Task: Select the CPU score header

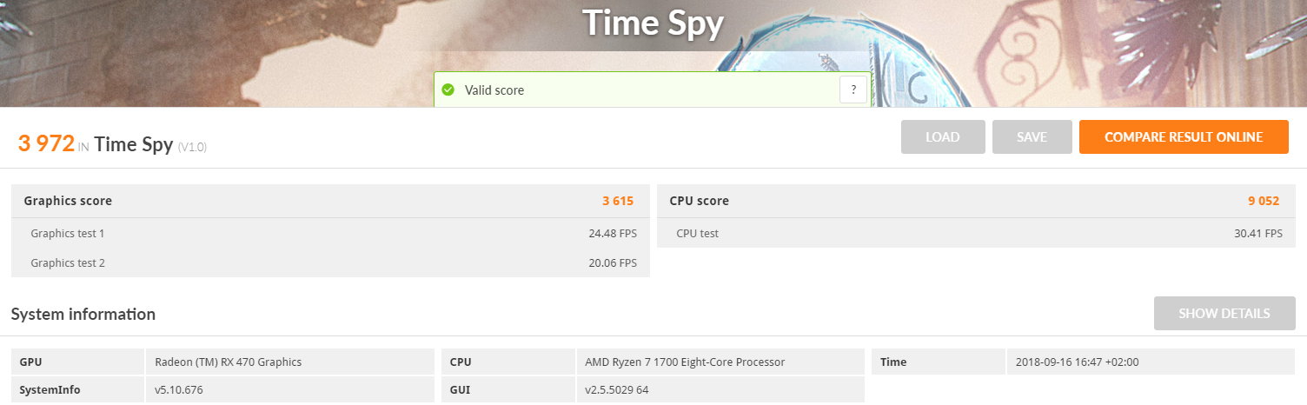Action: coord(699,201)
